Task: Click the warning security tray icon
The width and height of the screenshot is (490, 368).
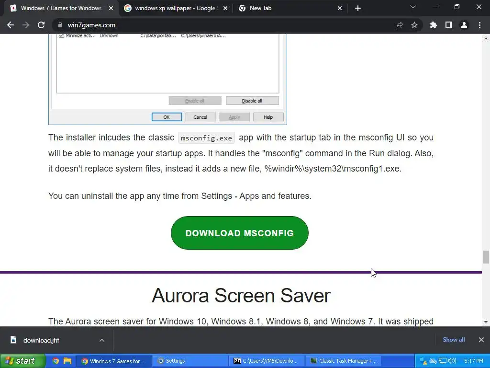Action: click(423, 361)
